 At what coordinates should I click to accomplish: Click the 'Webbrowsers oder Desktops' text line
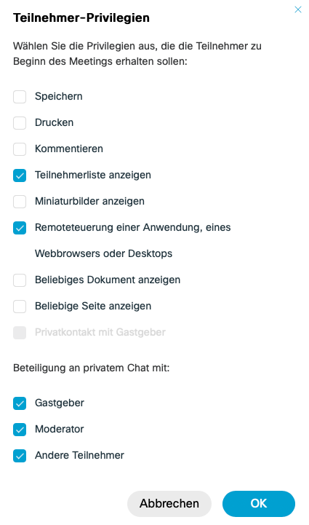point(103,253)
